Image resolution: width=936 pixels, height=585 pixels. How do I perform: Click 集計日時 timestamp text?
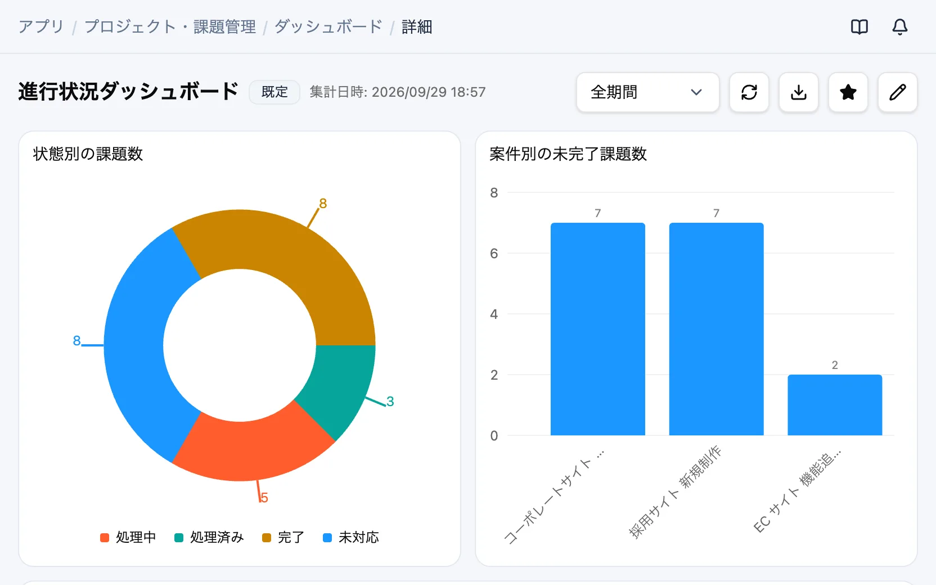point(397,92)
